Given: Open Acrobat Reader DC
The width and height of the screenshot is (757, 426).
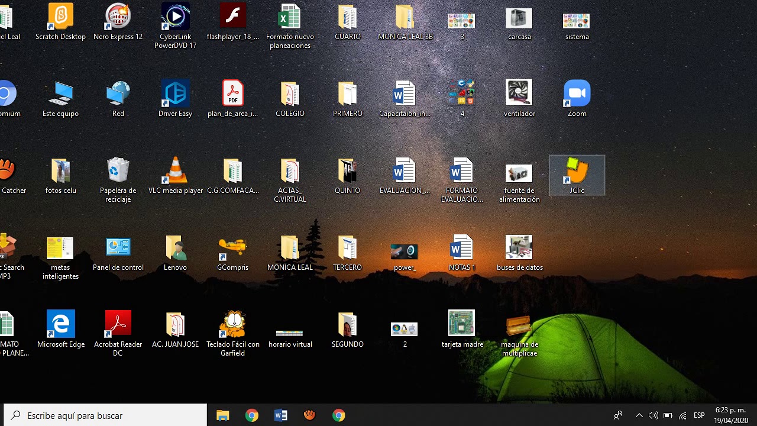Looking at the screenshot, I should pyautogui.click(x=118, y=334).
